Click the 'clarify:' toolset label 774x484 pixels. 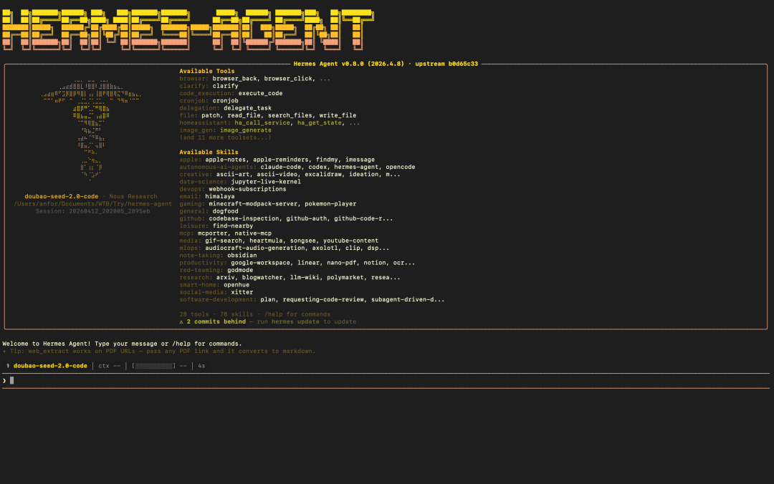pos(194,86)
